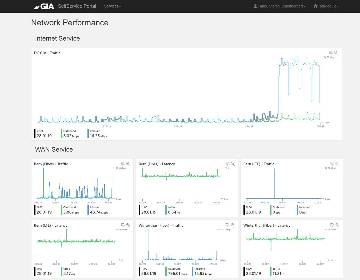Click the WAN Service section heading
The height and width of the screenshot is (280, 360).
[x=54, y=149]
